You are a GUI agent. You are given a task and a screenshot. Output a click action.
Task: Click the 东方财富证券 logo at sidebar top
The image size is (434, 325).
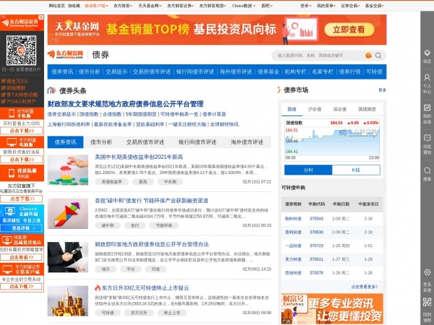tap(20, 22)
